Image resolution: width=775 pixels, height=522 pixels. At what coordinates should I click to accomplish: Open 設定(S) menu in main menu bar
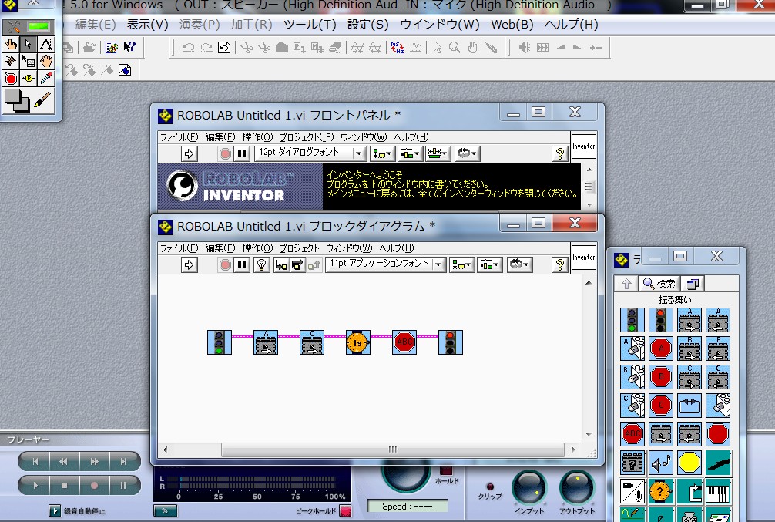pyautogui.click(x=368, y=24)
